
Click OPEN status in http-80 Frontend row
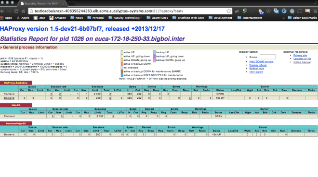tap(218, 116)
